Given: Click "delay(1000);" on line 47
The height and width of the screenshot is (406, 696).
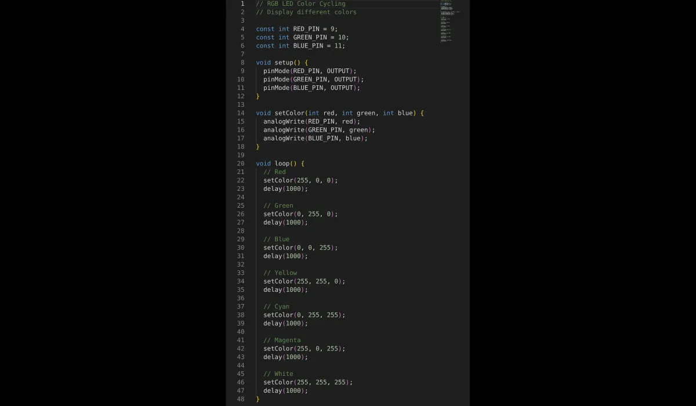Looking at the screenshot, I should coord(285,390).
